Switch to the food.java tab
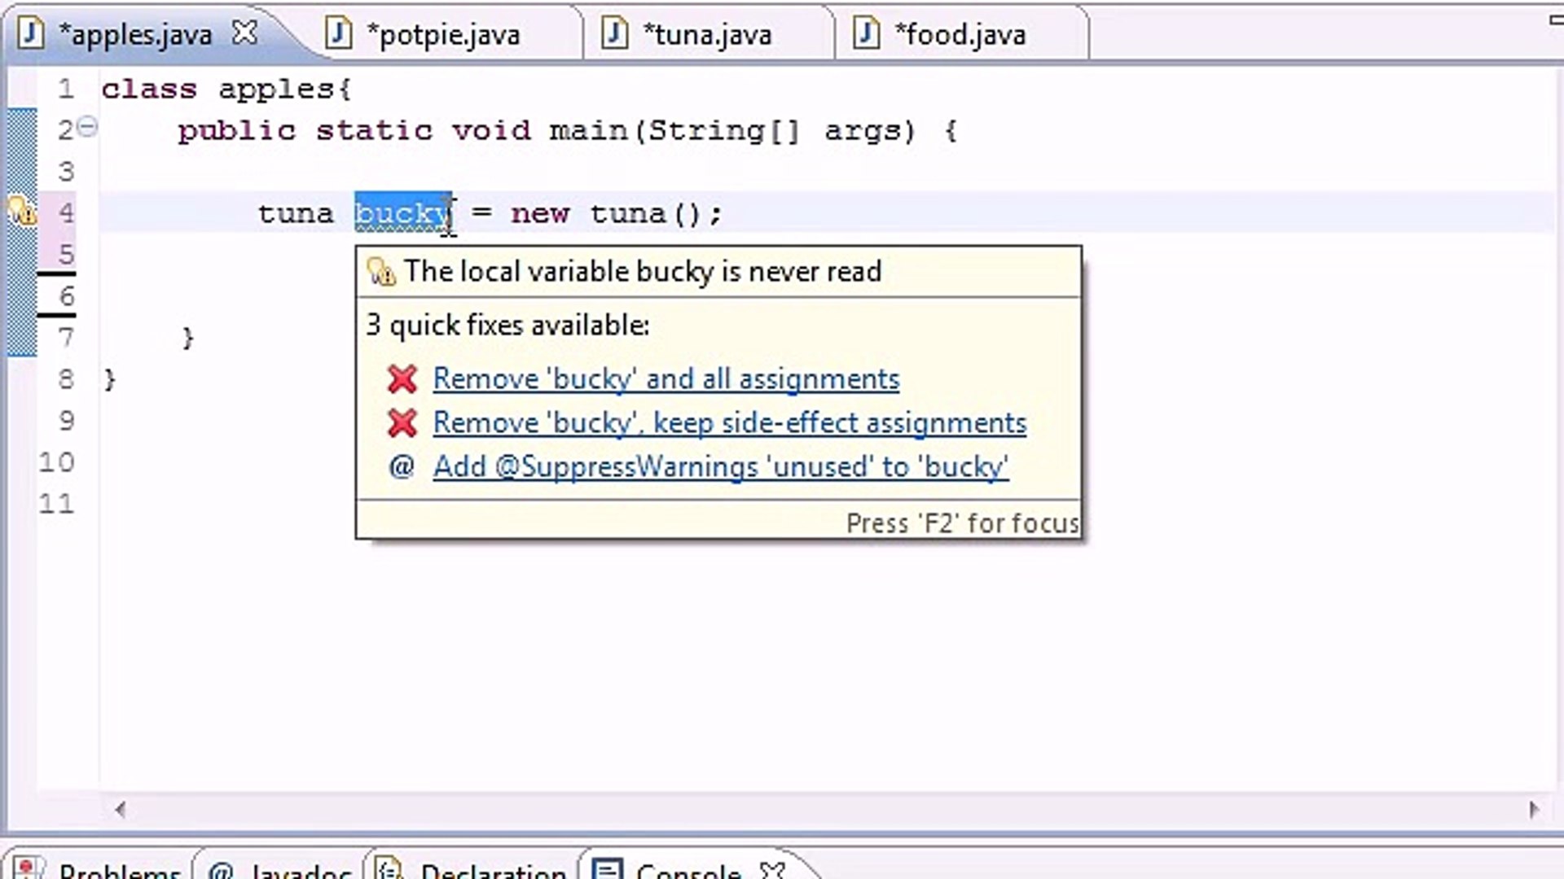This screenshot has width=1564, height=879. [960, 33]
